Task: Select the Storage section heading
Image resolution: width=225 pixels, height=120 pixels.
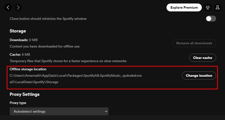Action: point(18,31)
